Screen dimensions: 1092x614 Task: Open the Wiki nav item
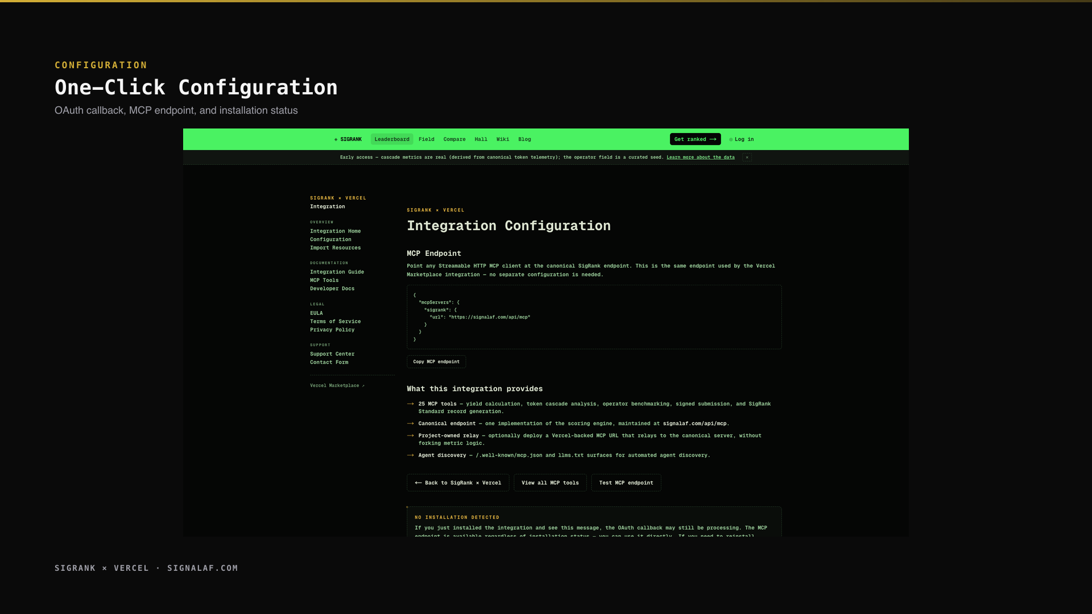point(503,139)
